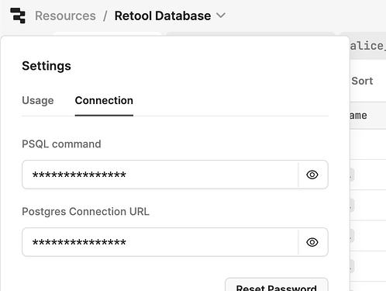The image size is (386, 291).
Task: Show the masked Postgres Connection URL
Action: pos(312,242)
